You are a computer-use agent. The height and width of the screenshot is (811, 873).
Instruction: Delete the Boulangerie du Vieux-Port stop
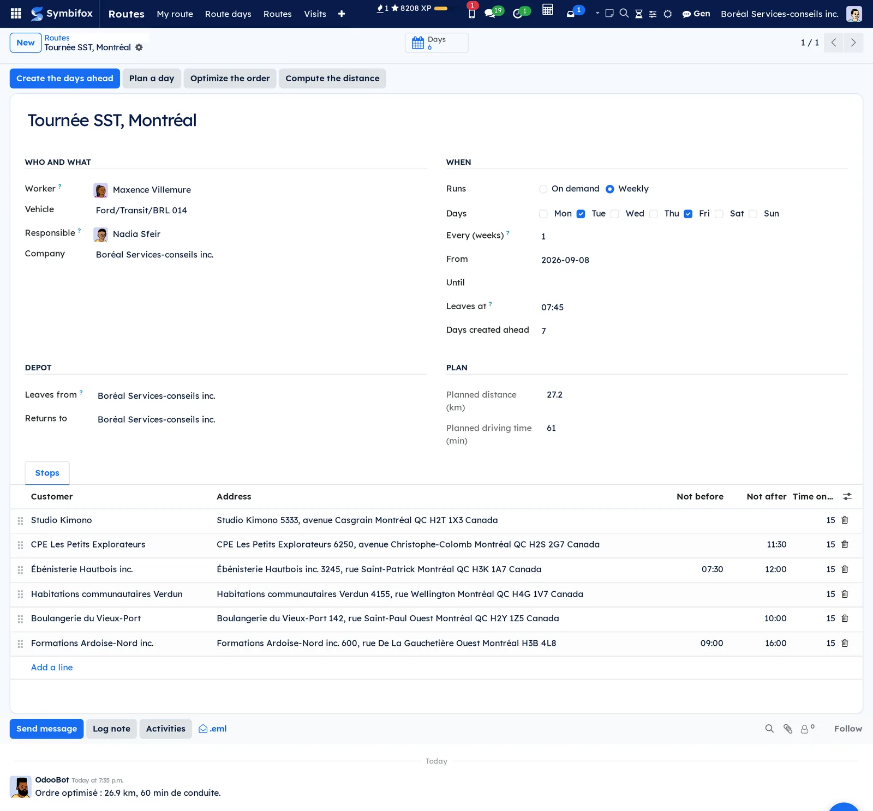[845, 618]
